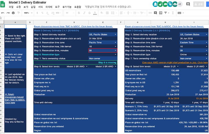This screenshot has height=134, width=209.
Task: Open the US, Pacific States location dropdown
Action: (116, 35)
